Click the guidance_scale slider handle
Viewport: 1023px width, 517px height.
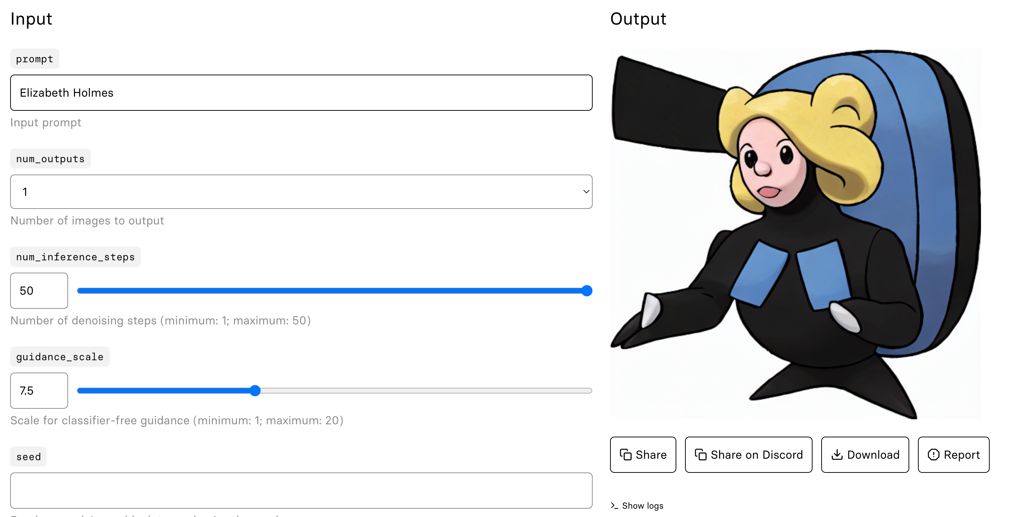pos(255,391)
